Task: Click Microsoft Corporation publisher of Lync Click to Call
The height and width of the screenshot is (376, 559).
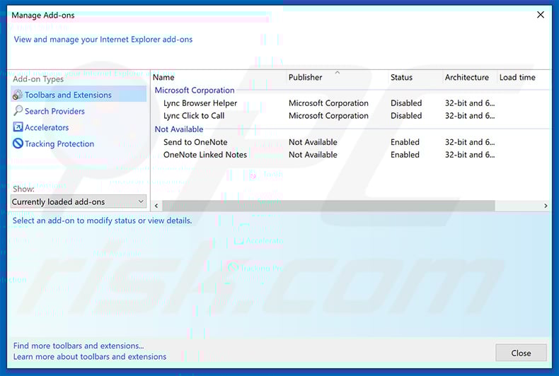Action: click(x=328, y=116)
